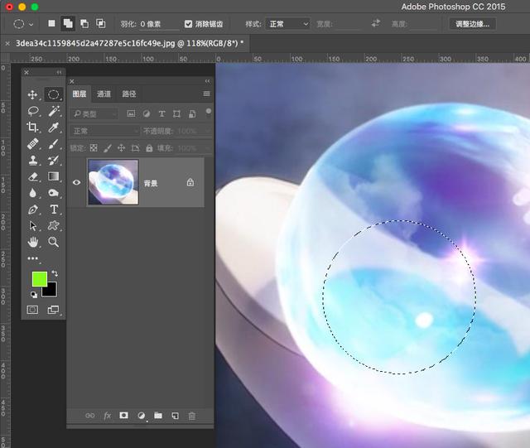The width and height of the screenshot is (530, 448).
Task: Open the Layers panel menu
Action: (206, 94)
